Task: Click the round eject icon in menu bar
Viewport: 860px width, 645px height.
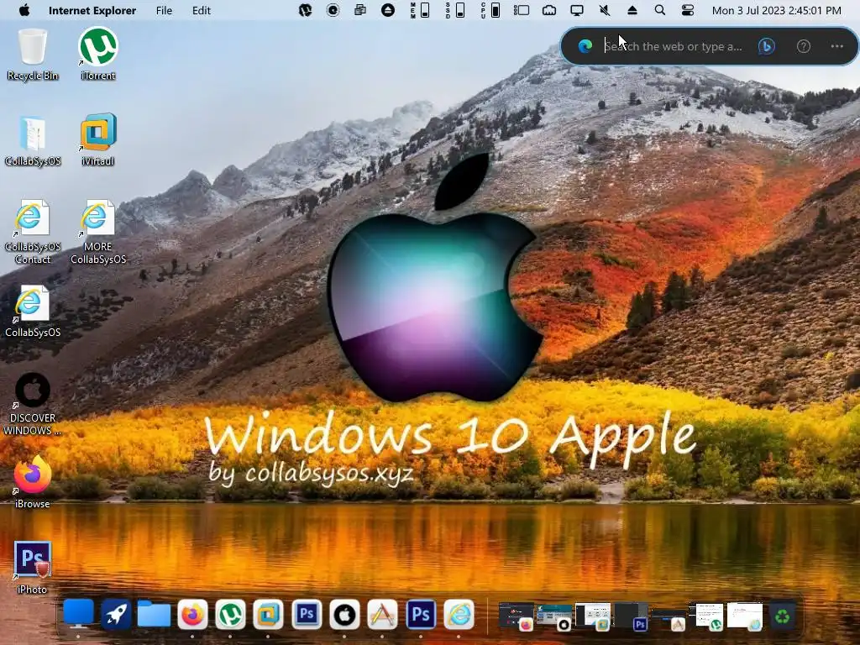Action: (388, 10)
